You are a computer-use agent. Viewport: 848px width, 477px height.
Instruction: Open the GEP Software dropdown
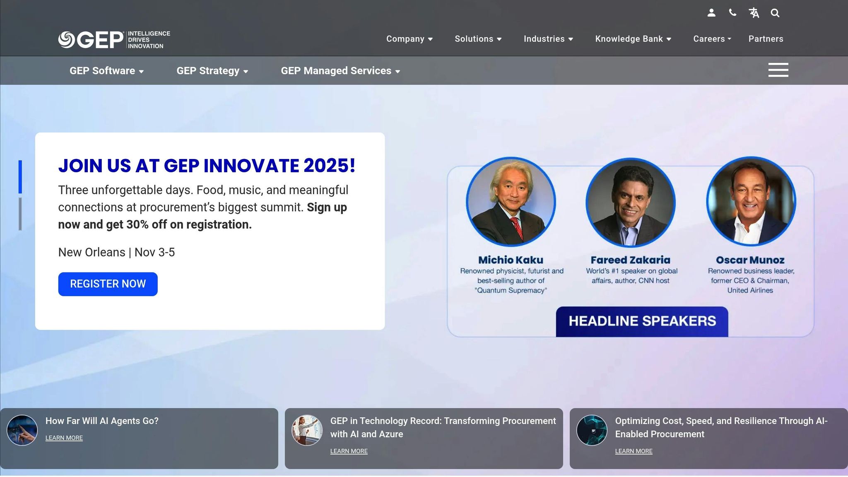click(106, 71)
